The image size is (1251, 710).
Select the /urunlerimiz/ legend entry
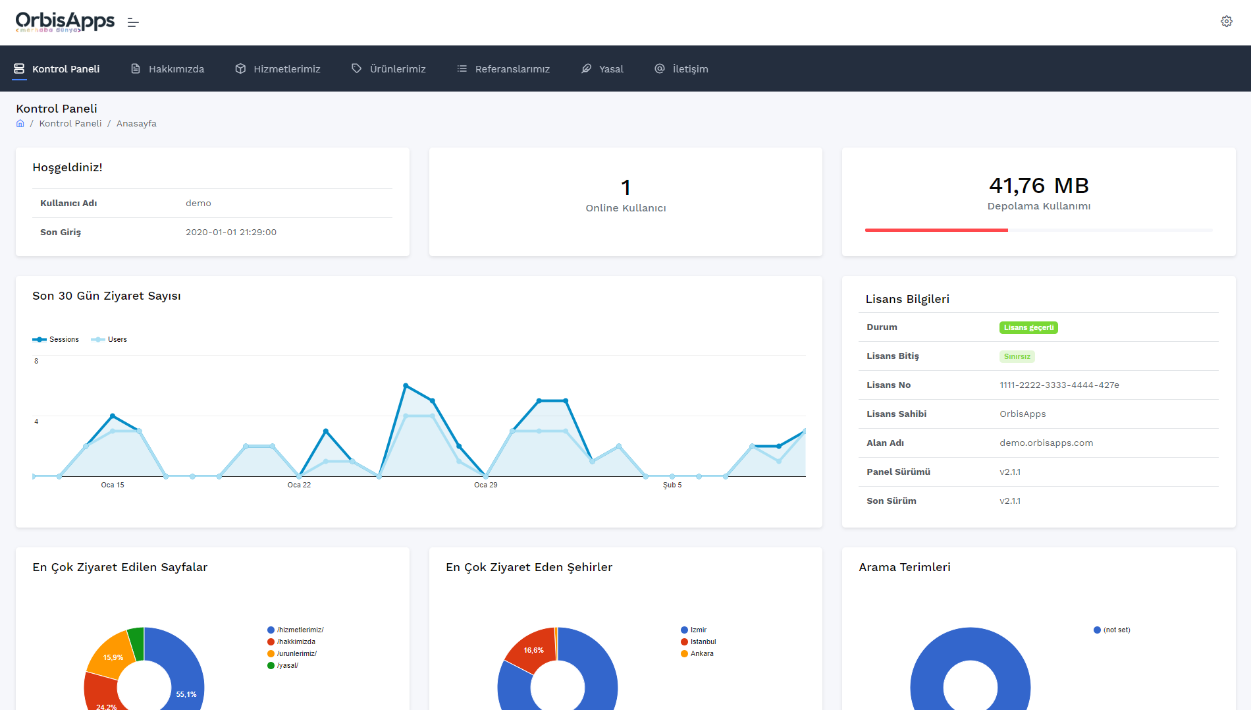pyautogui.click(x=292, y=653)
